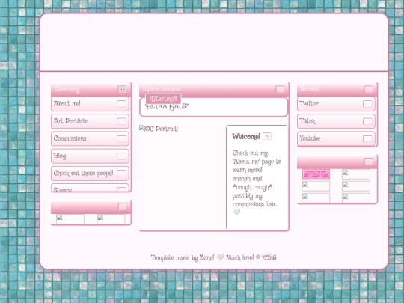Viewport: 404px width, 303px height.
Task: Click the first broken stamp image below Directory
Action: click(x=70, y=219)
